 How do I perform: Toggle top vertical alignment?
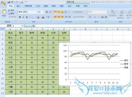coord(55,12)
